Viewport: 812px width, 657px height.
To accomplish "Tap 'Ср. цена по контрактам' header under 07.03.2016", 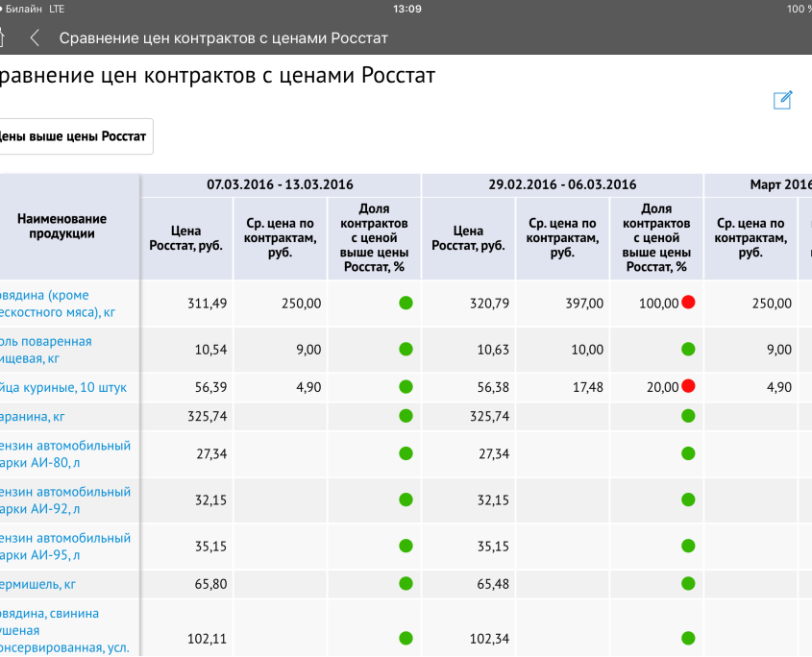I will click(281, 238).
